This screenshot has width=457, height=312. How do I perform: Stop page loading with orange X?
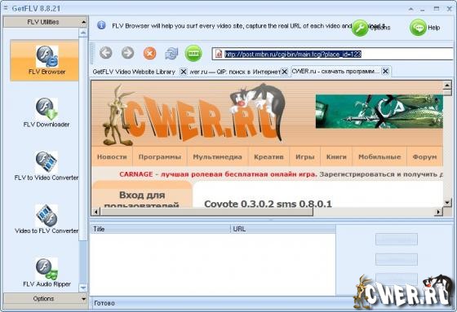[150, 54]
